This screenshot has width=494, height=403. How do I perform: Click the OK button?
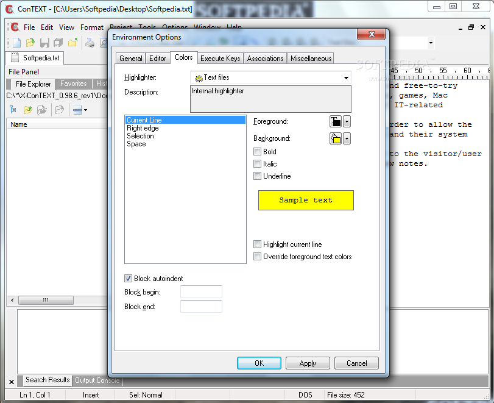click(x=259, y=363)
